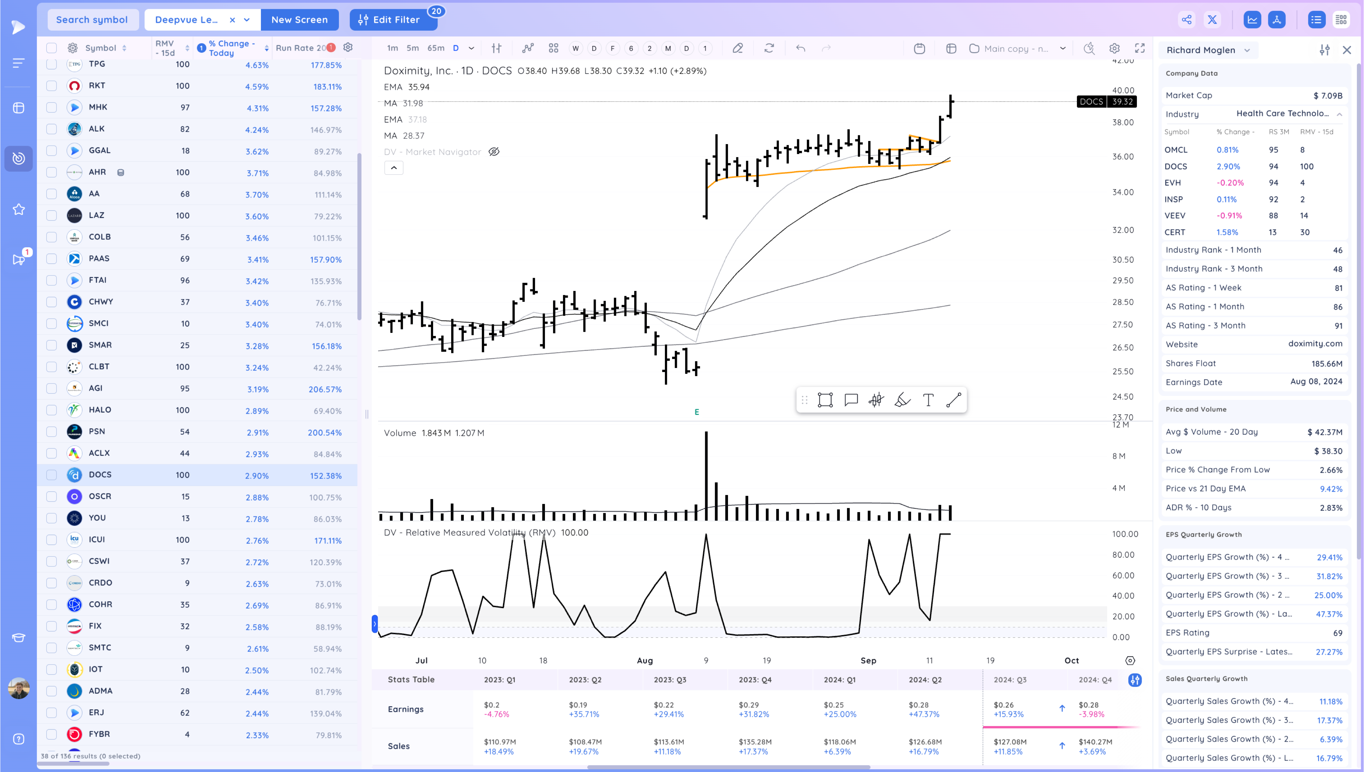The height and width of the screenshot is (772, 1364).
Task: Click the chart refresh icon
Action: click(x=769, y=48)
